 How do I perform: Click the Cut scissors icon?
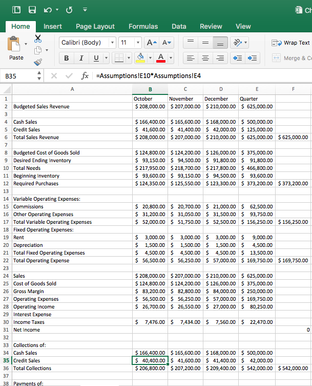tap(38, 38)
